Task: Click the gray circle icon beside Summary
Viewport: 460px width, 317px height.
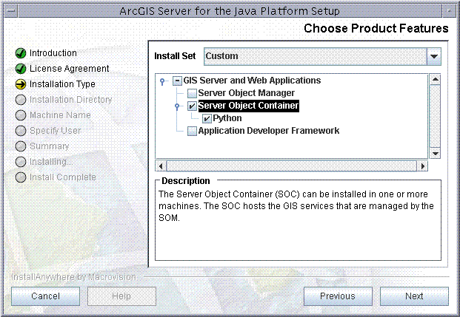Action: pos(21,146)
